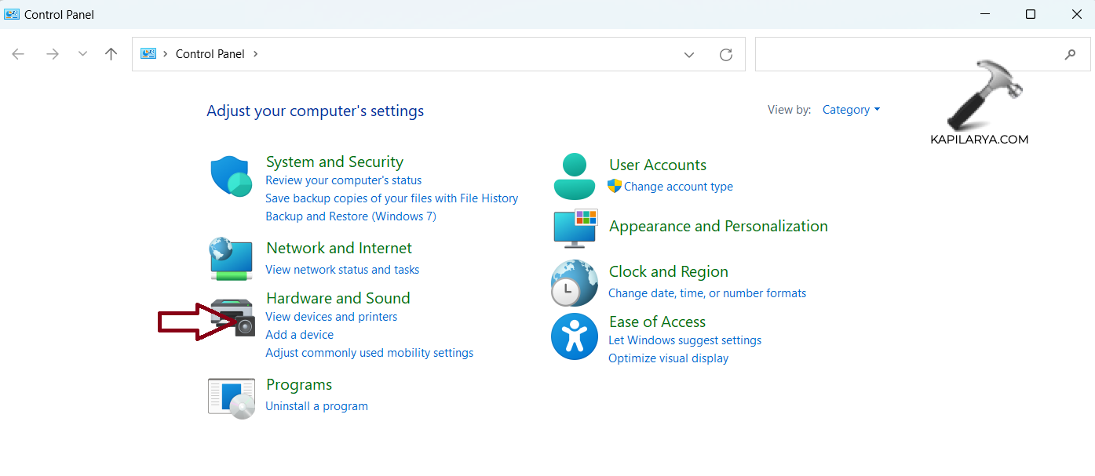Open the Appearance and Personalization monitor icon
Viewport: 1095px width, 476px height.
point(575,228)
